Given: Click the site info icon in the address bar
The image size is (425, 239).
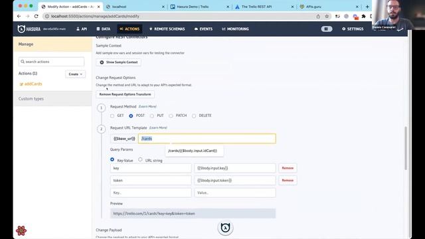Looking at the screenshot, I should (47, 16).
